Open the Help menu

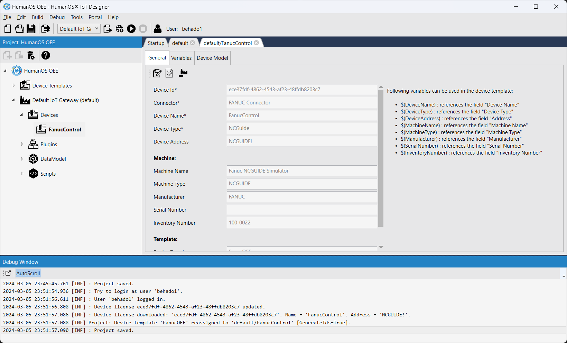tap(113, 17)
